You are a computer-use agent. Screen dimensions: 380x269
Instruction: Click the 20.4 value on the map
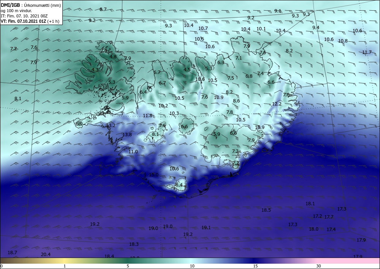[x=46, y=255]
